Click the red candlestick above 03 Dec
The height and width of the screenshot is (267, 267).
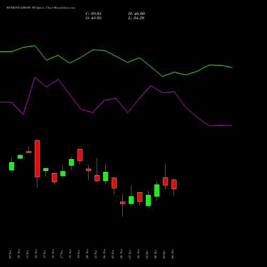(x=166, y=182)
